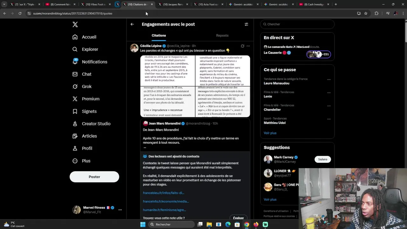Image resolution: width=407 pixels, height=229 pixels.
Task: Open the Creator Studio icon
Action: (75, 124)
